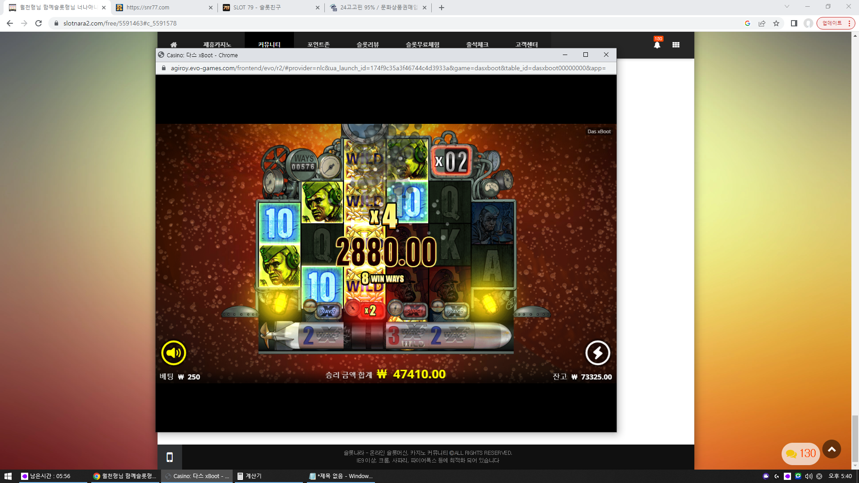Screen dimensions: 859x483
Task: Open the grid menu icon in site header
Action: click(x=676, y=44)
